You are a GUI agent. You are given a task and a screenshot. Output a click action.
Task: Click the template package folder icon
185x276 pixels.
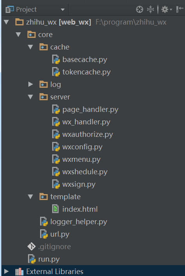pyautogui.click(x=44, y=196)
